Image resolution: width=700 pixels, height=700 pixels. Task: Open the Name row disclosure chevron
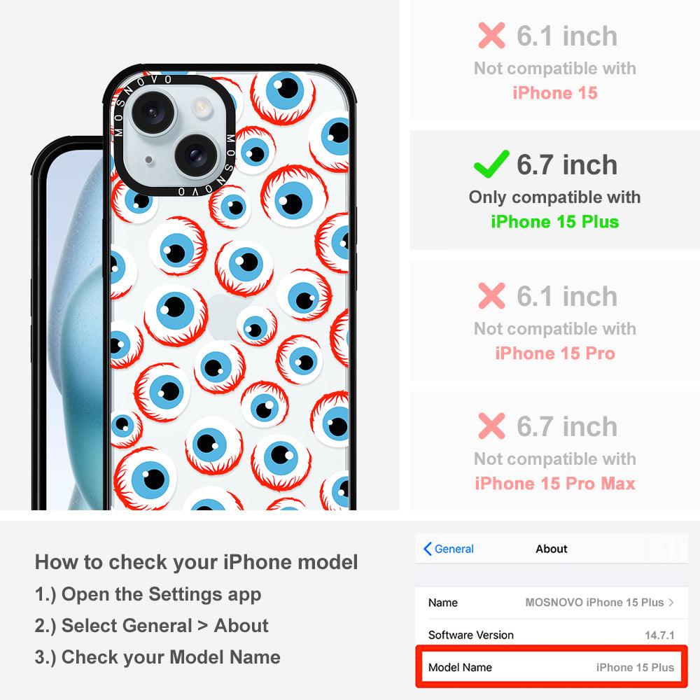click(x=671, y=602)
